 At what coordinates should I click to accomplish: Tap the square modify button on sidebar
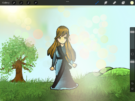132,54
